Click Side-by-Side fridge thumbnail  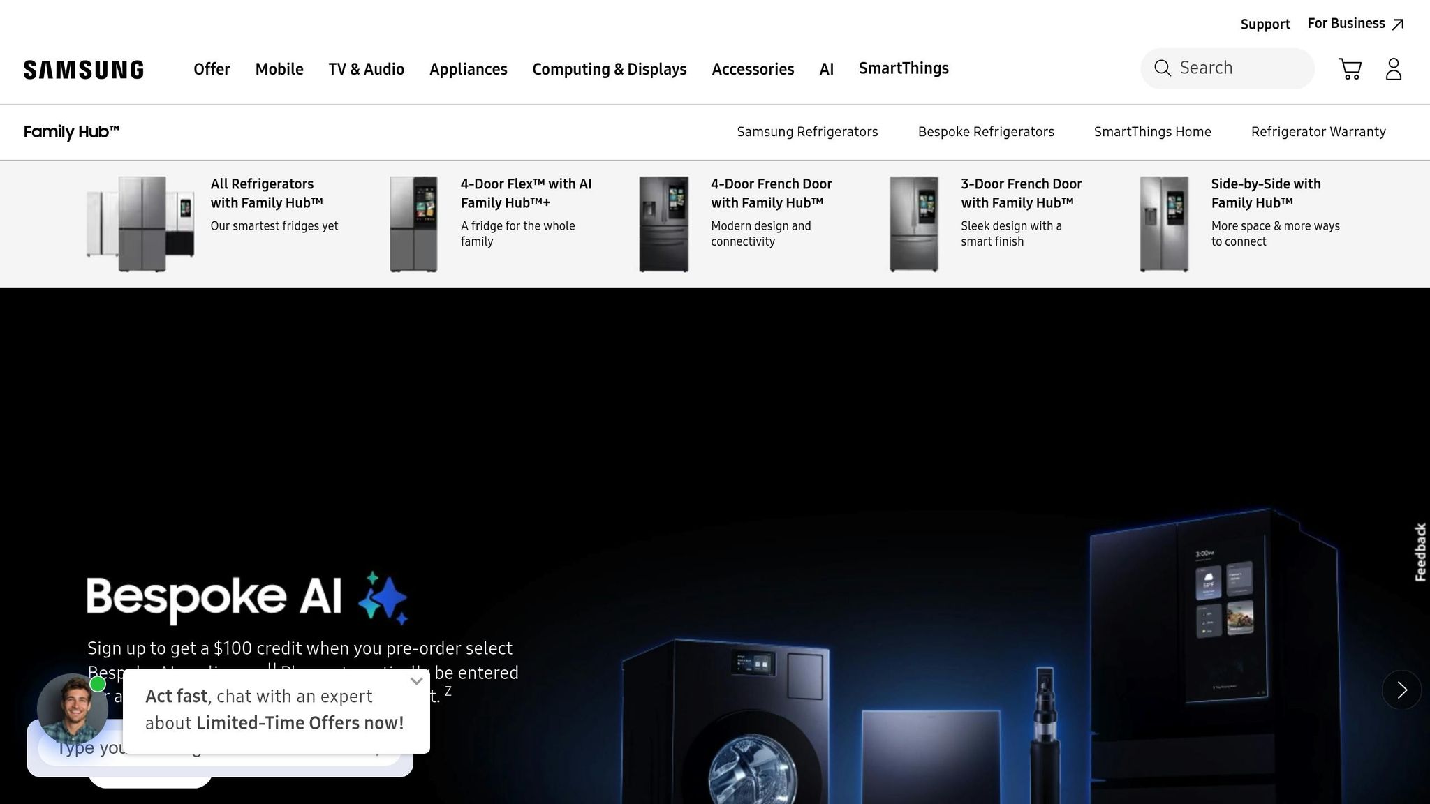pos(1164,223)
